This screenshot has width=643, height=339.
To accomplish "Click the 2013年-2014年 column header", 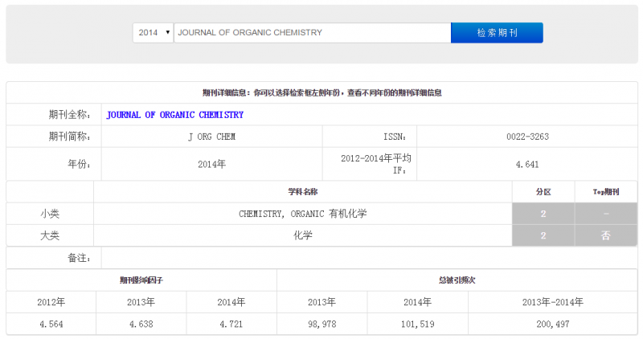I will (x=553, y=302).
